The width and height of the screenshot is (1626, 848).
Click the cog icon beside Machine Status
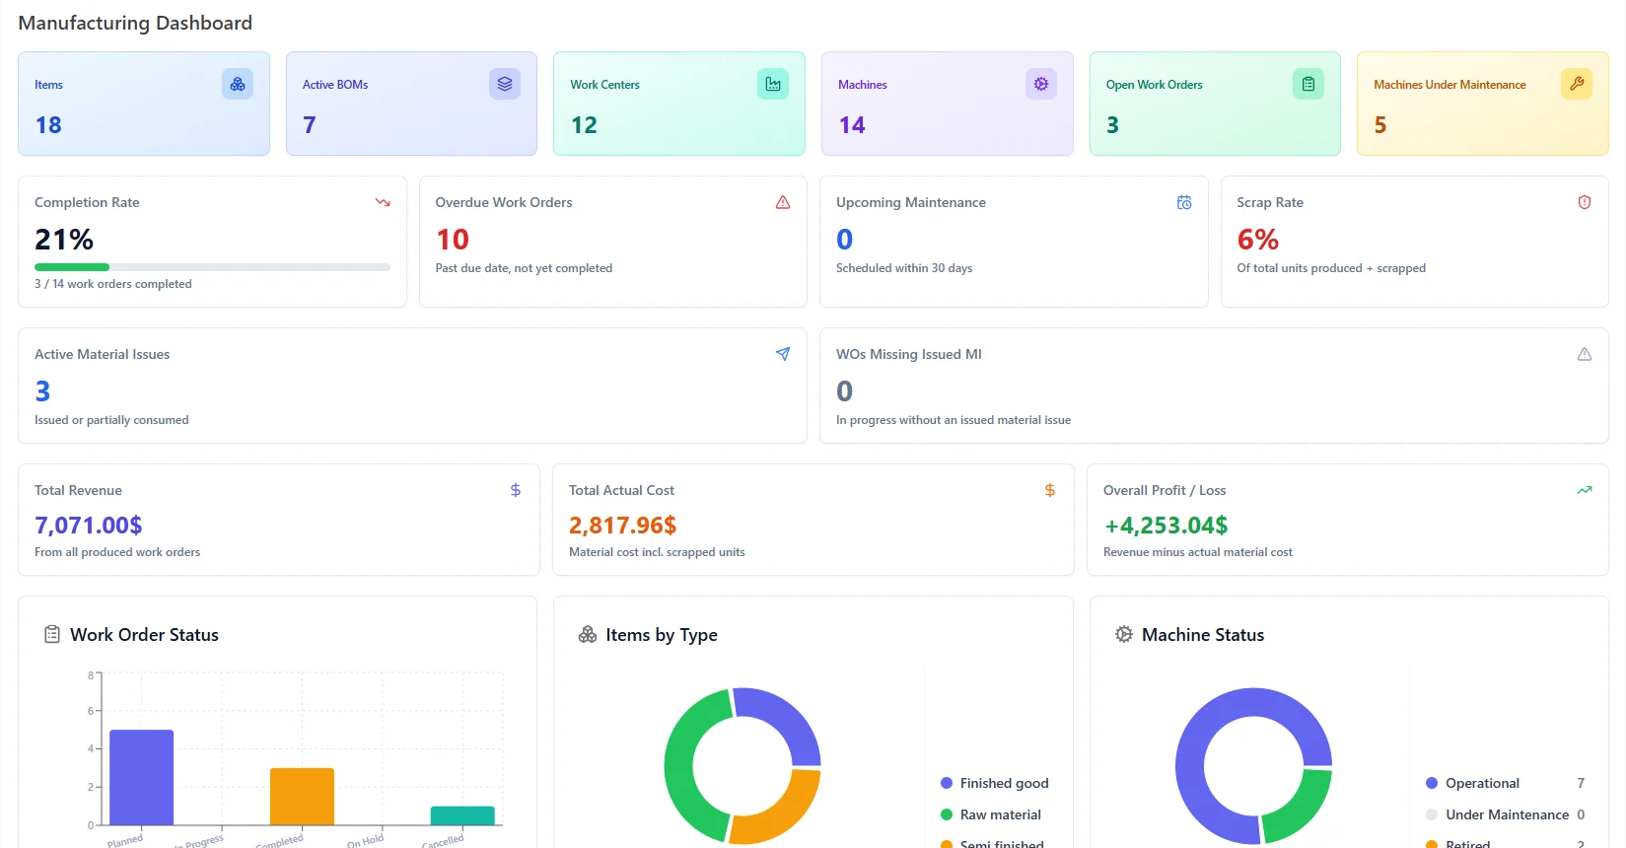click(1123, 635)
